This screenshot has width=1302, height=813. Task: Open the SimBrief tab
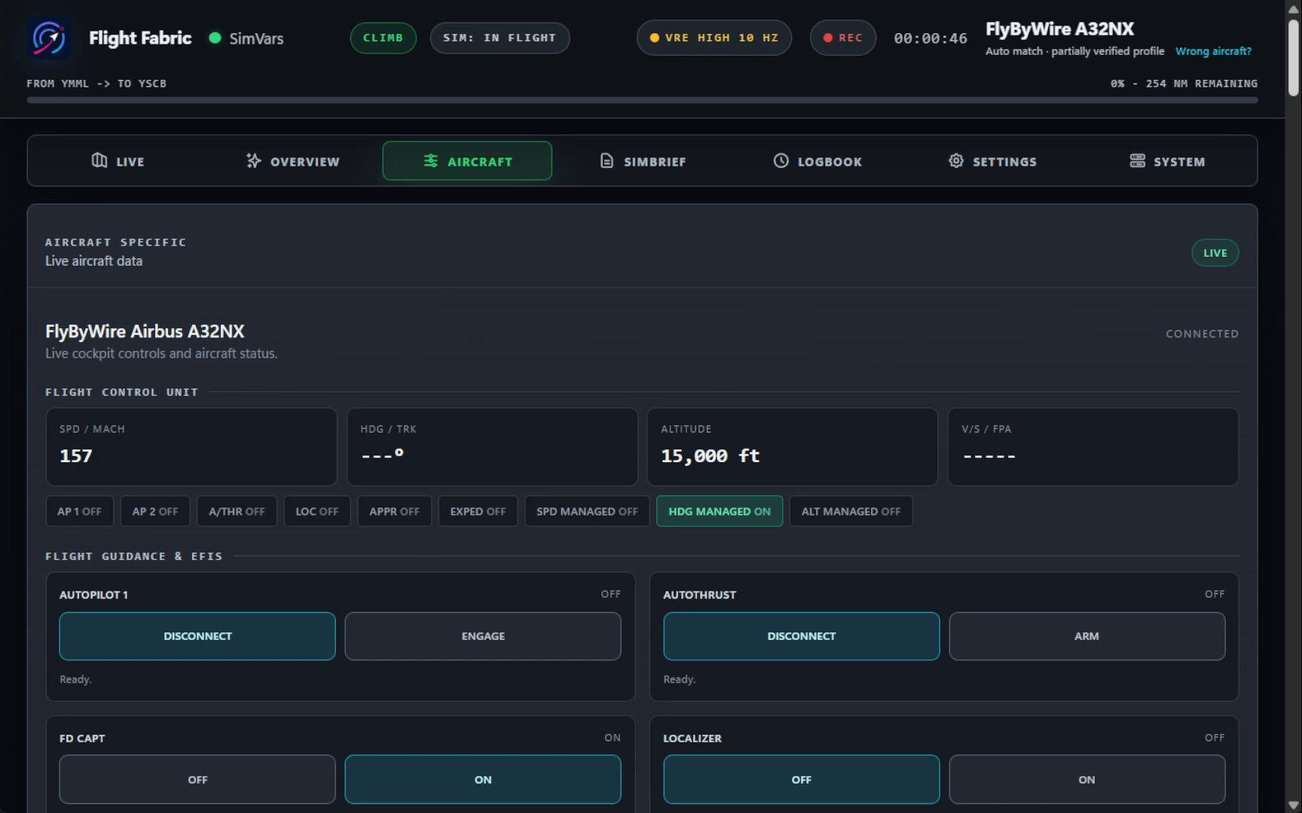pyautogui.click(x=643, y=161)
